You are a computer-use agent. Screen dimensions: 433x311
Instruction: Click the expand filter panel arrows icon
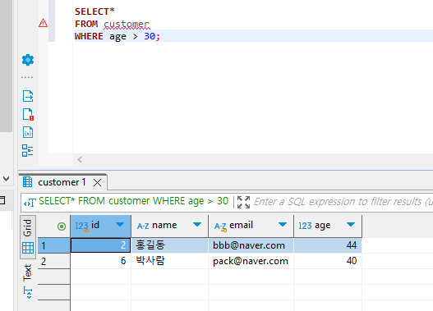(x=243, y=202)
